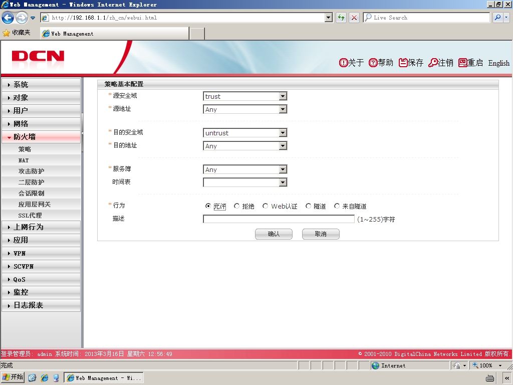Collapse the 防火墙 menu section
513x385 pixels.
[x=41, y=137]
